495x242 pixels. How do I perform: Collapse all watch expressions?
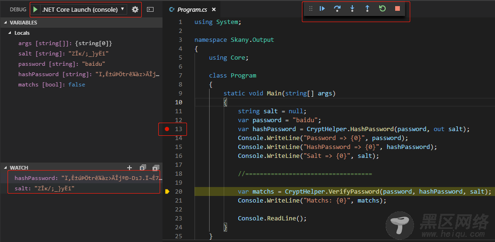click(x=143, y=168)
